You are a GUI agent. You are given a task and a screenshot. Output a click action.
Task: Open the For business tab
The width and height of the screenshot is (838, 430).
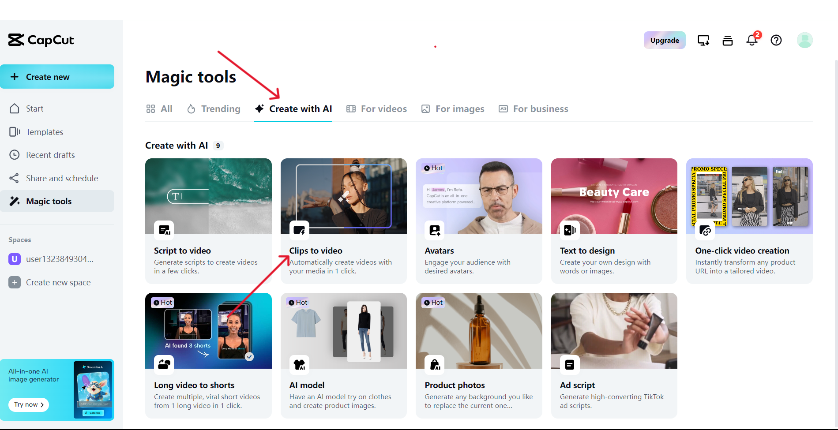click(x=534, y=109)
